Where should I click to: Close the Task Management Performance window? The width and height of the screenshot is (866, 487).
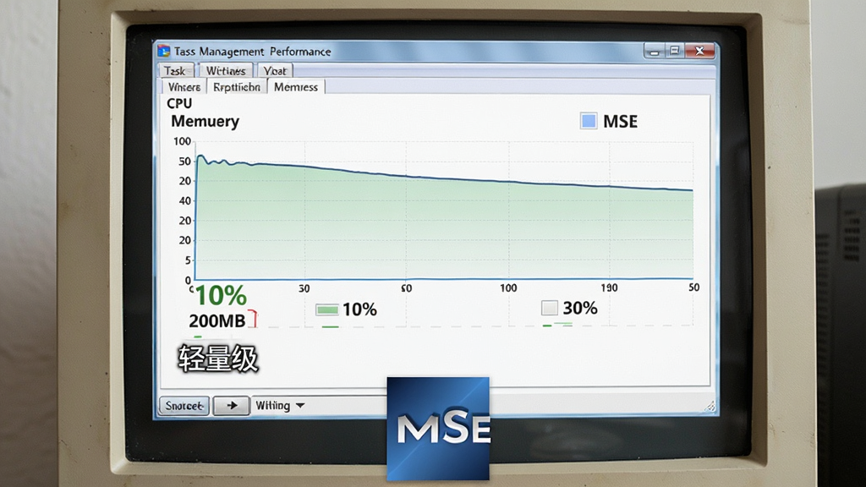[699, 52]
